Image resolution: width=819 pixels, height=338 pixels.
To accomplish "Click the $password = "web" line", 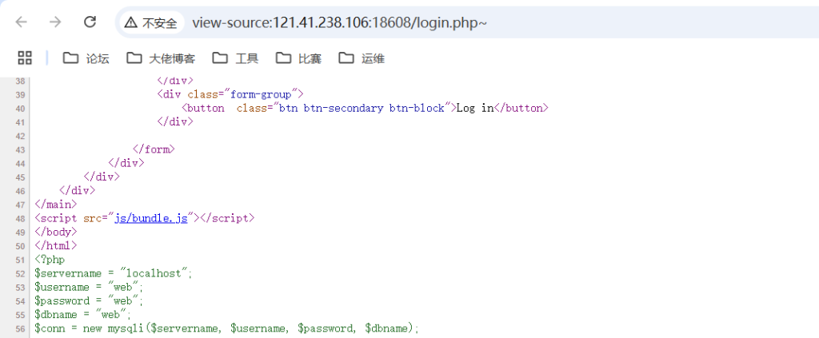I will (x=88, y=300).
